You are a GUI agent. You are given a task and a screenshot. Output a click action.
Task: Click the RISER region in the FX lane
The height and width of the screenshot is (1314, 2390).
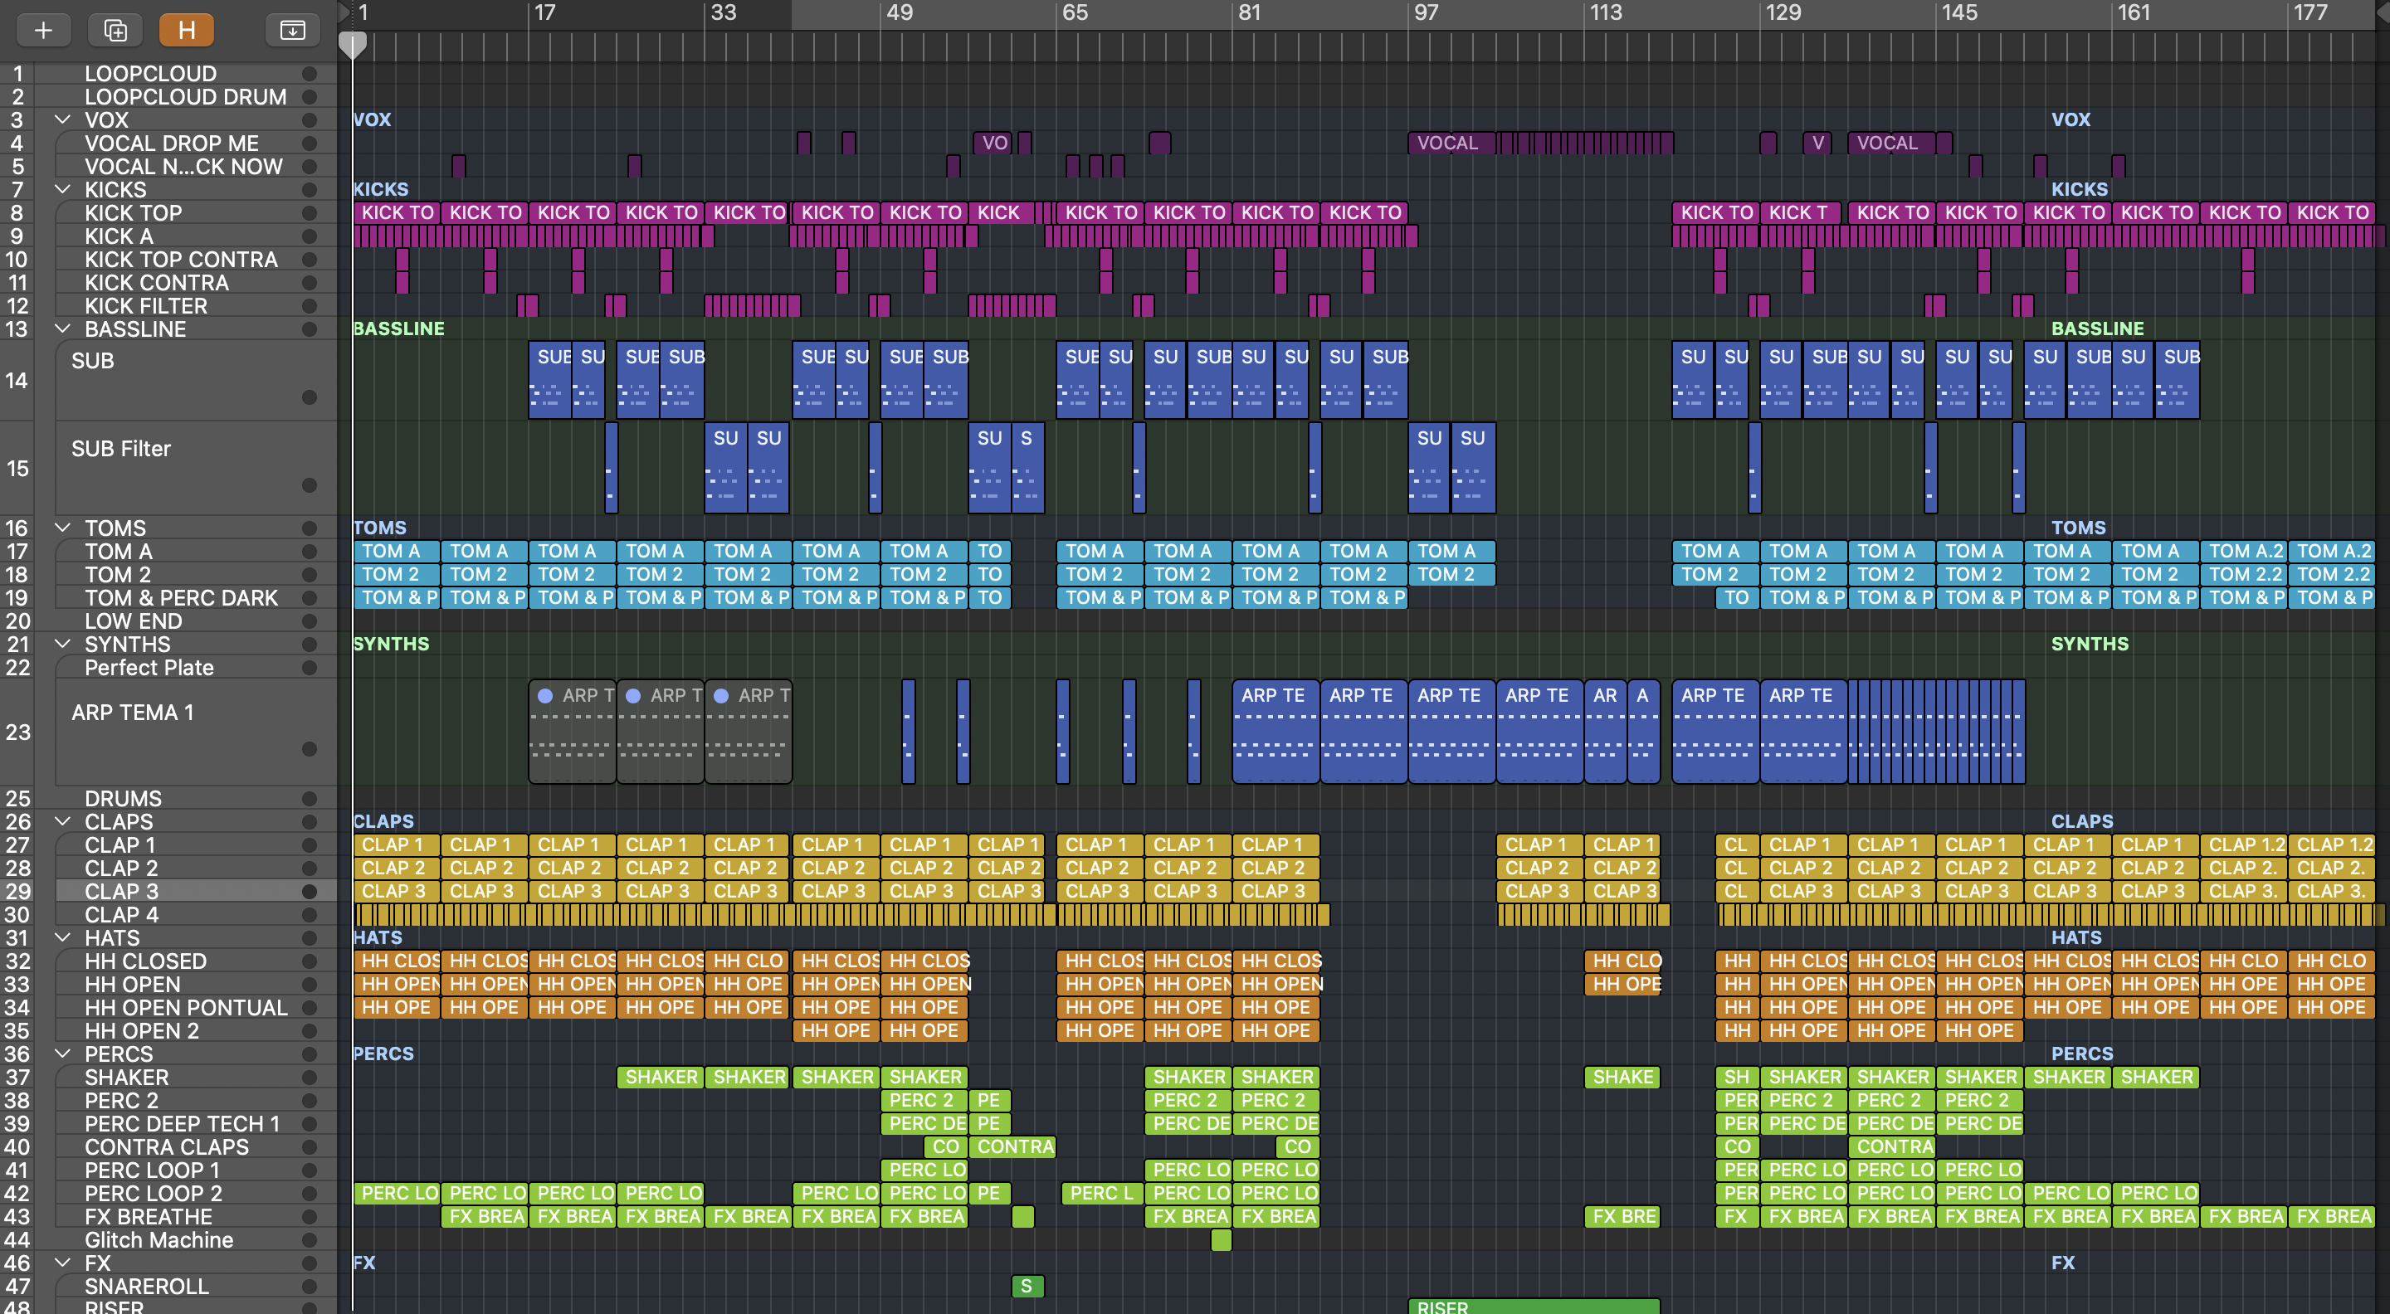pos(1533,1306)
